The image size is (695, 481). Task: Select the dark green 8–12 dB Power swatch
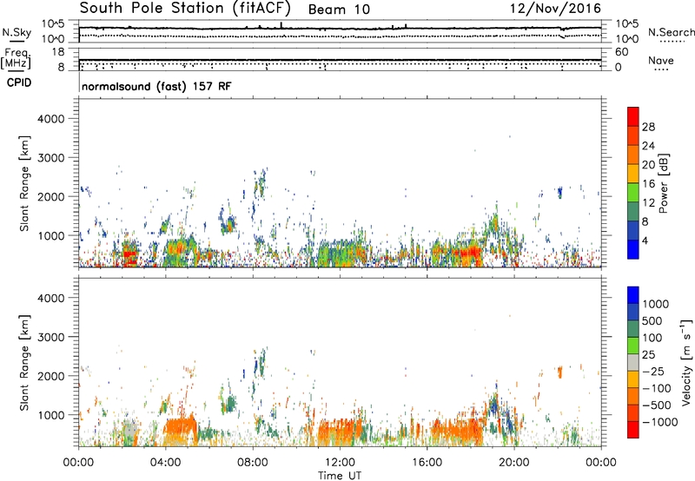point(633,211)
